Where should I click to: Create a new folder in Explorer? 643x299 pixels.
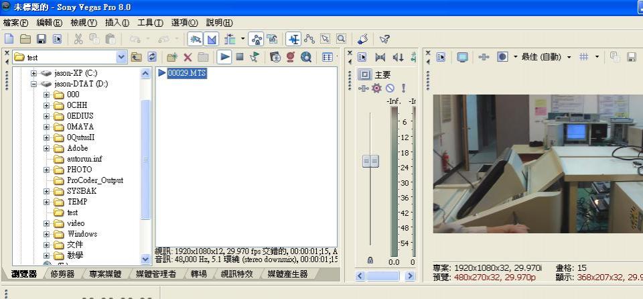pos(172,57)
